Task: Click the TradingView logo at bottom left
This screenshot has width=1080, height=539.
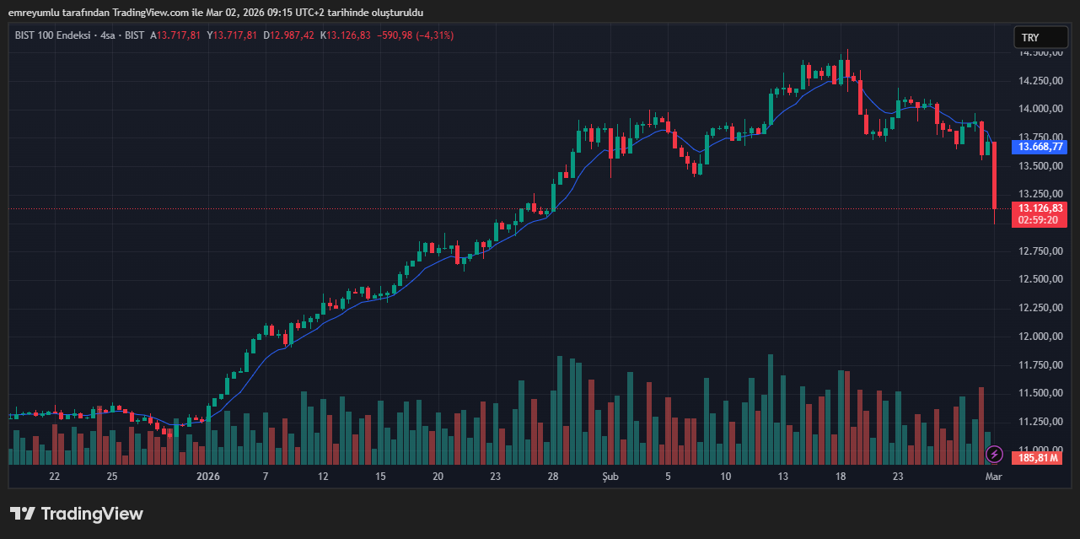Action: 76,514
